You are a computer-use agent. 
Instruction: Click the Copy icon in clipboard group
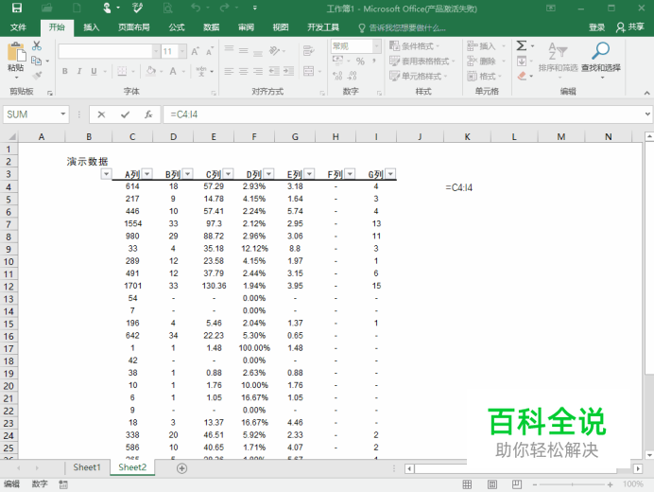37,61
